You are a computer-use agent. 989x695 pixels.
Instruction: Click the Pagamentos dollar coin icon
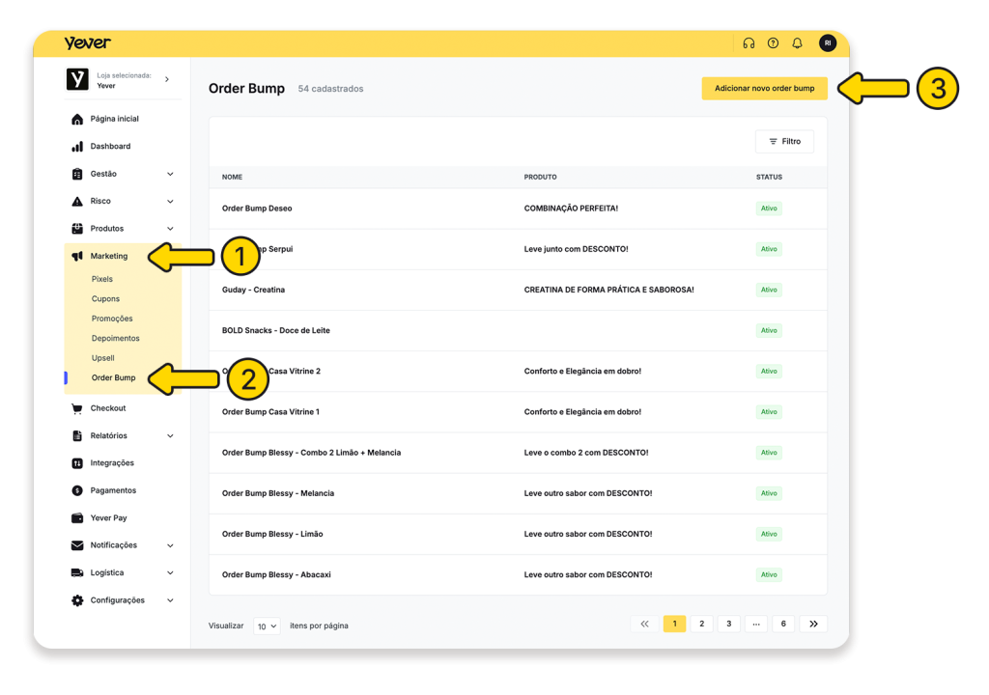coord(77,490)
